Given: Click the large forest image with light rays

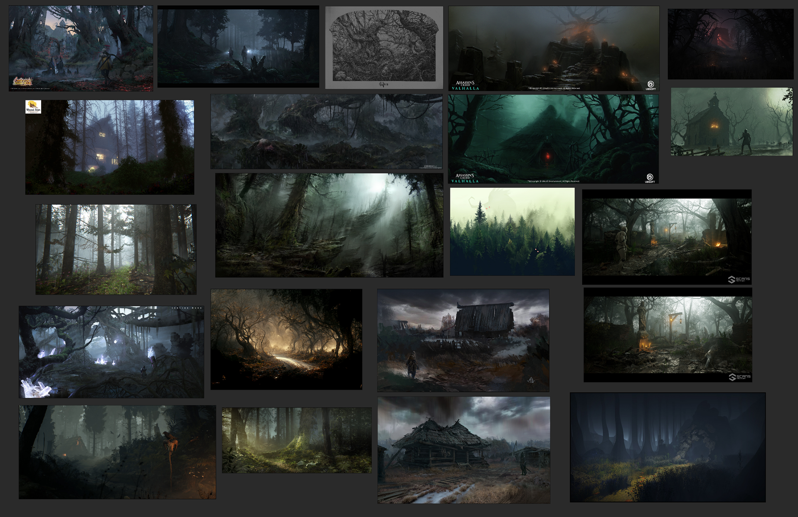Looking at the screenshot, I should coord(329,225).
